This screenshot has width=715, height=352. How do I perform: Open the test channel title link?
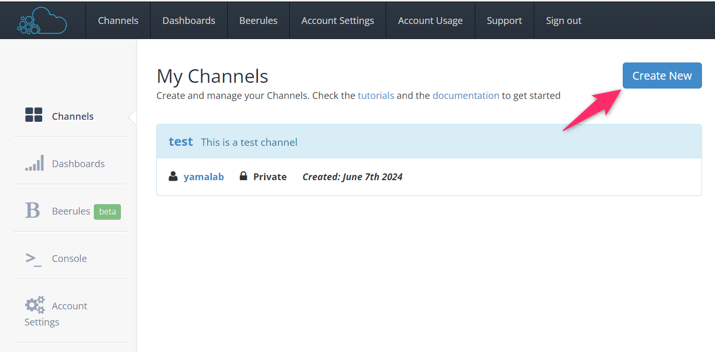coord(181,142)
